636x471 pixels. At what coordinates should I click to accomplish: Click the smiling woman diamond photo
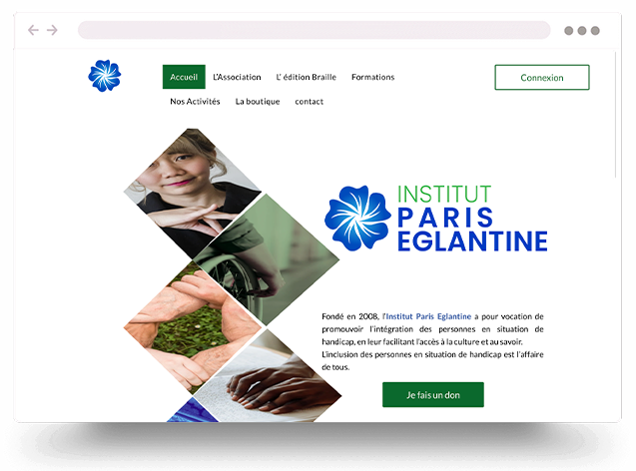tap(193, 194)
